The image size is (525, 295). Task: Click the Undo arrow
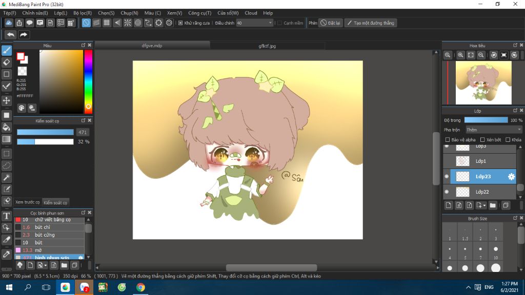11,34
